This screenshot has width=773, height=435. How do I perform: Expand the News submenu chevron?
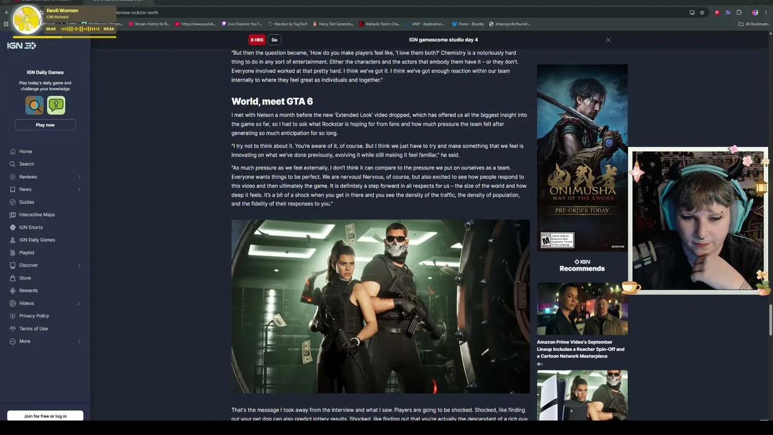(79, 189)
